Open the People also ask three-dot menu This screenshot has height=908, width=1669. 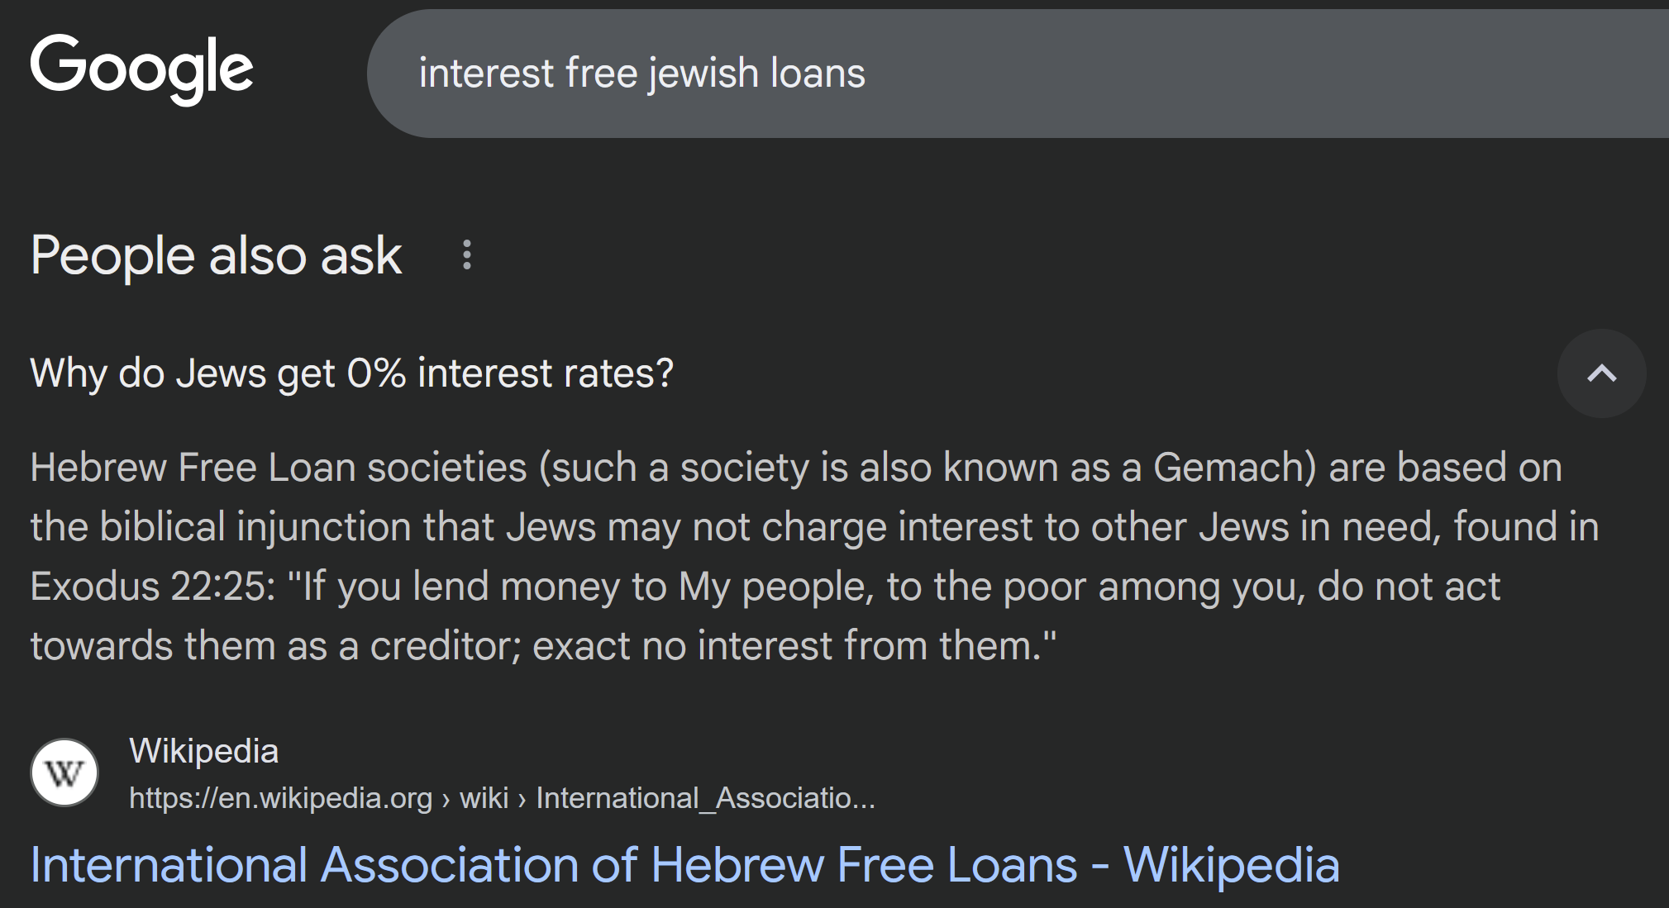click(x=467, y=255)
